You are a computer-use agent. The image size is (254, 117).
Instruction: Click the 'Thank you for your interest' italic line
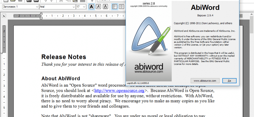point(83,64)
